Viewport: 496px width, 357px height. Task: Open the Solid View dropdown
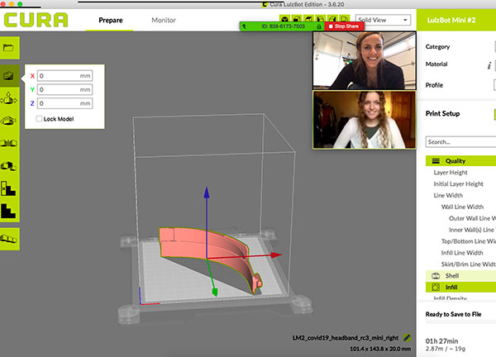(383, 20)
